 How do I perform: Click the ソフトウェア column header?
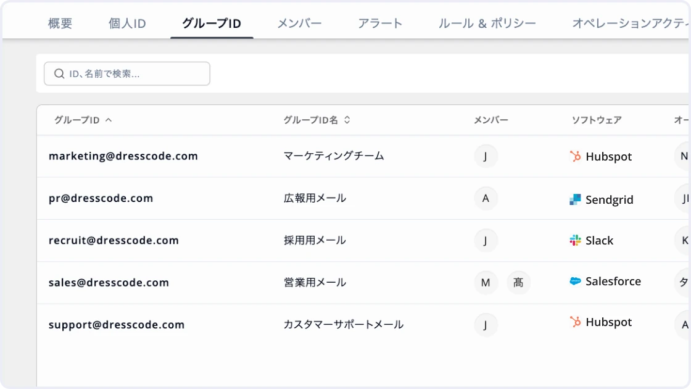(597, 120)
